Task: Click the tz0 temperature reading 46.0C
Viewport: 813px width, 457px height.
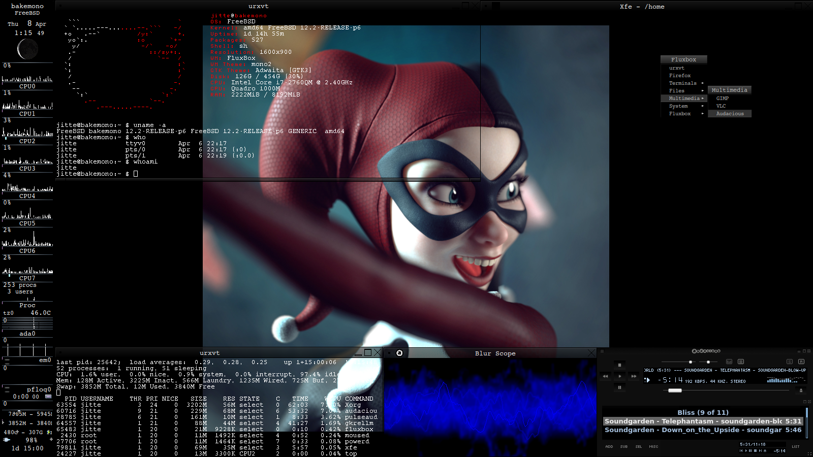Action: [40, 313]
